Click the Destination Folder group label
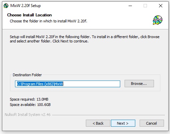The width and height of the screenshot is (170, 134). (27, 75)
